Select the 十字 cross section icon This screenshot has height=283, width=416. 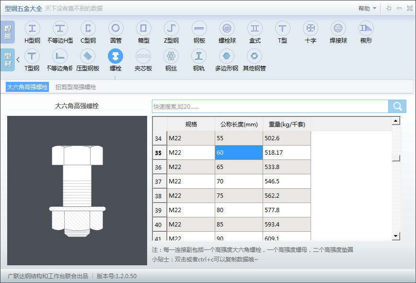[x=311, y=28]
